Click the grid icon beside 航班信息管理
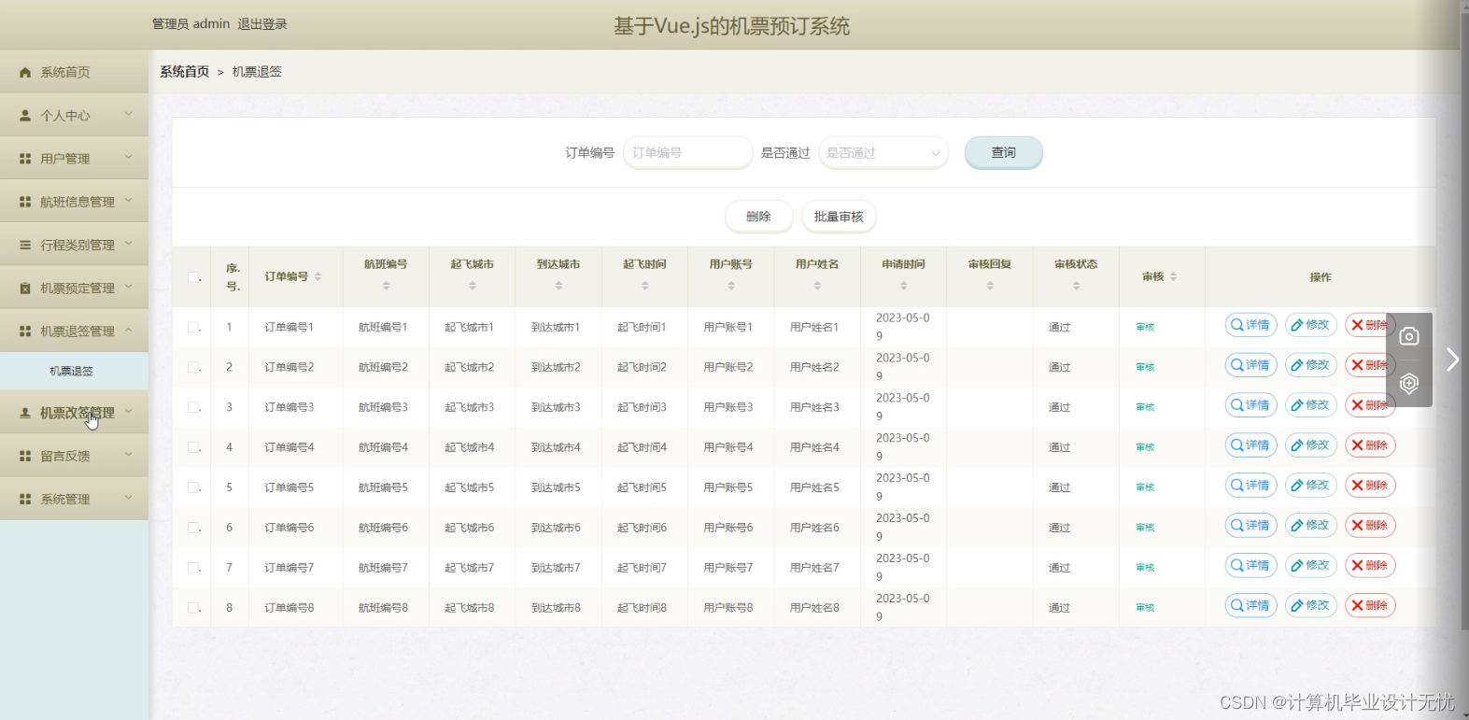 (x=25, y=202)
